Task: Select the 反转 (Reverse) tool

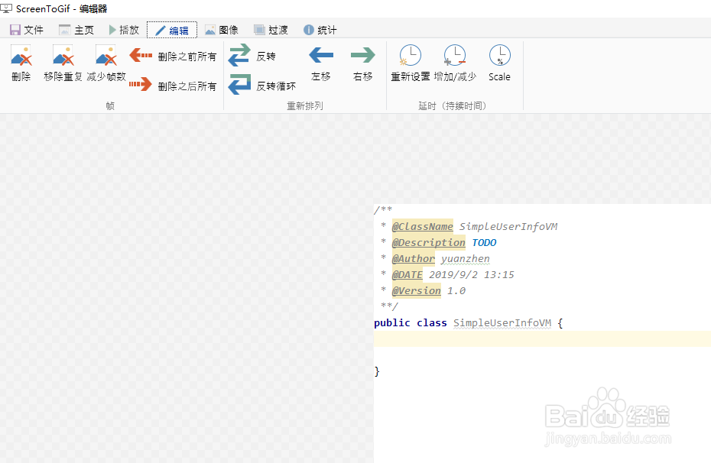Action: point(254,56)
